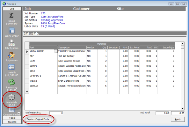Click the Total Material LU field

point(56,113)
